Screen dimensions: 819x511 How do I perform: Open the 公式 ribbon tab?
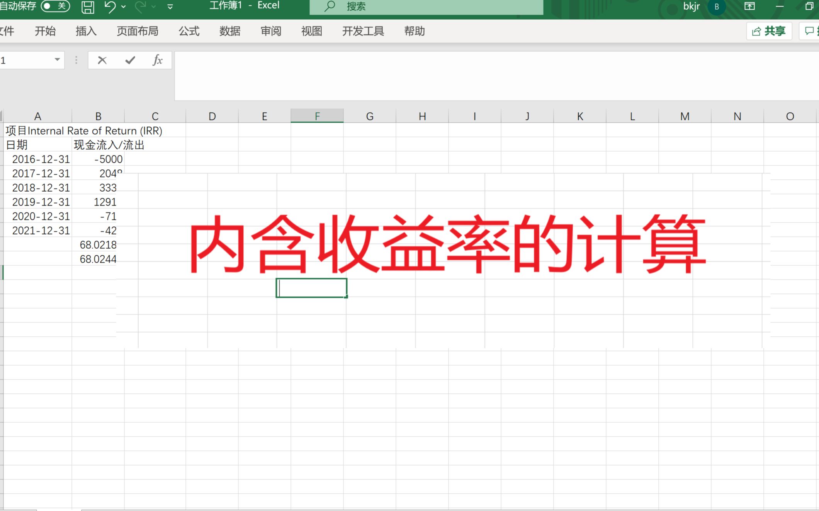click(x=189, y=31)
